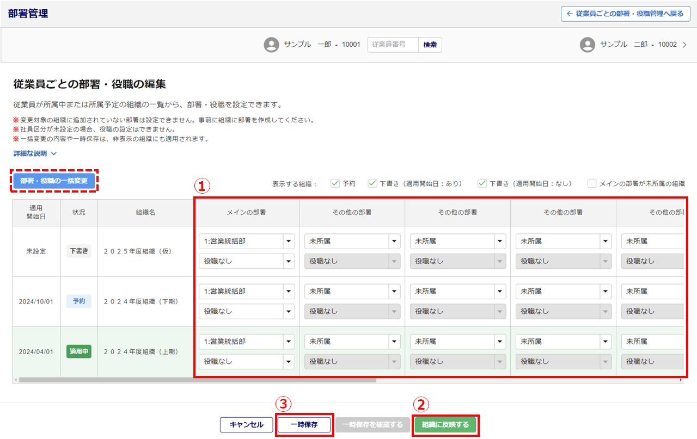Toggle 下書き（適用開始日：あり） checkbox
Viewport: 697px width, 439px height.
(372, 183)
